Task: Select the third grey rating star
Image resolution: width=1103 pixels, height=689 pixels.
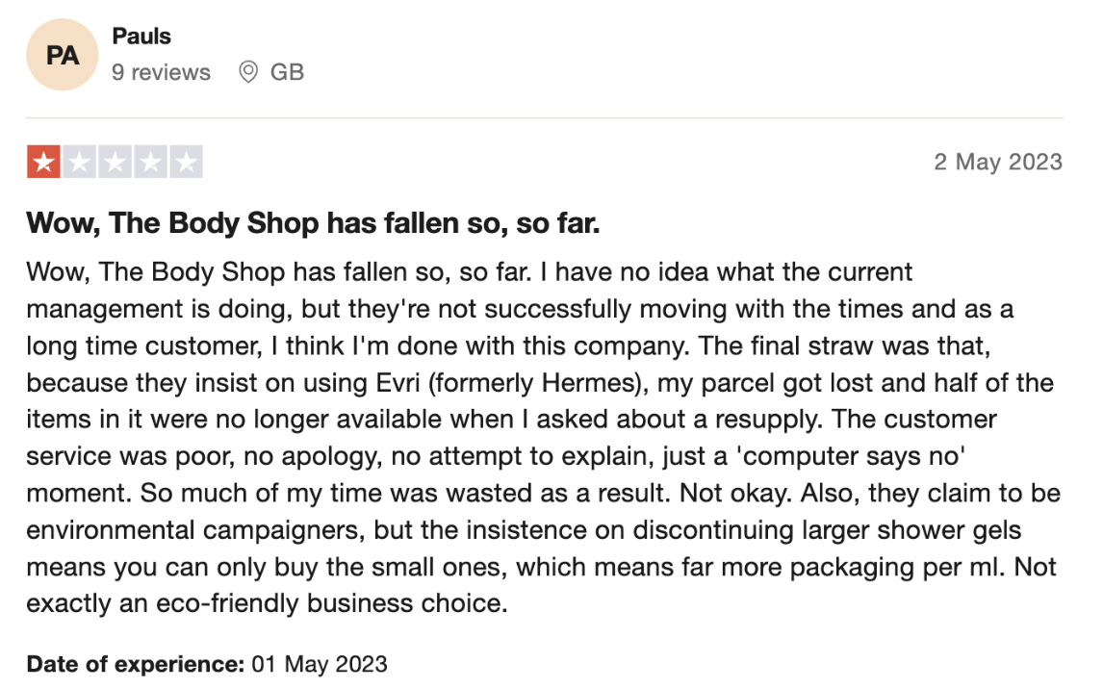Action: pyautogui.click(x=115, y=162)
